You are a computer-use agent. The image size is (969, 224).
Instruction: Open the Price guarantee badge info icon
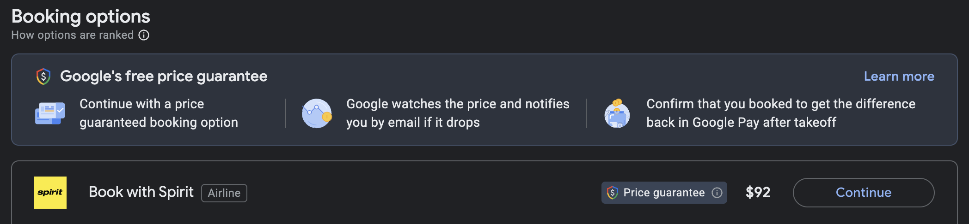[x=717, y=193]
